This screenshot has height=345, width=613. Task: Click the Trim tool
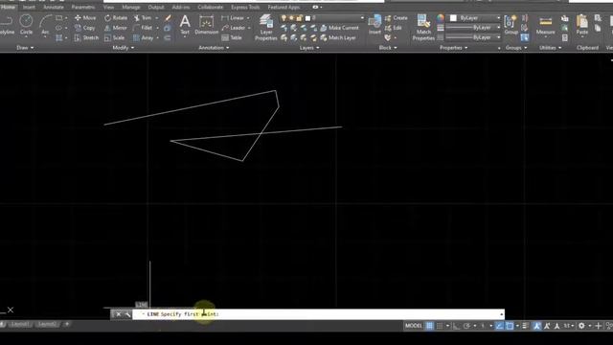pos(143,18)
